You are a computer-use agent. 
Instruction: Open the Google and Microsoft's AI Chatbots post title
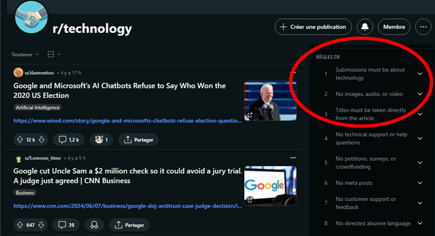tap(119, 90)
